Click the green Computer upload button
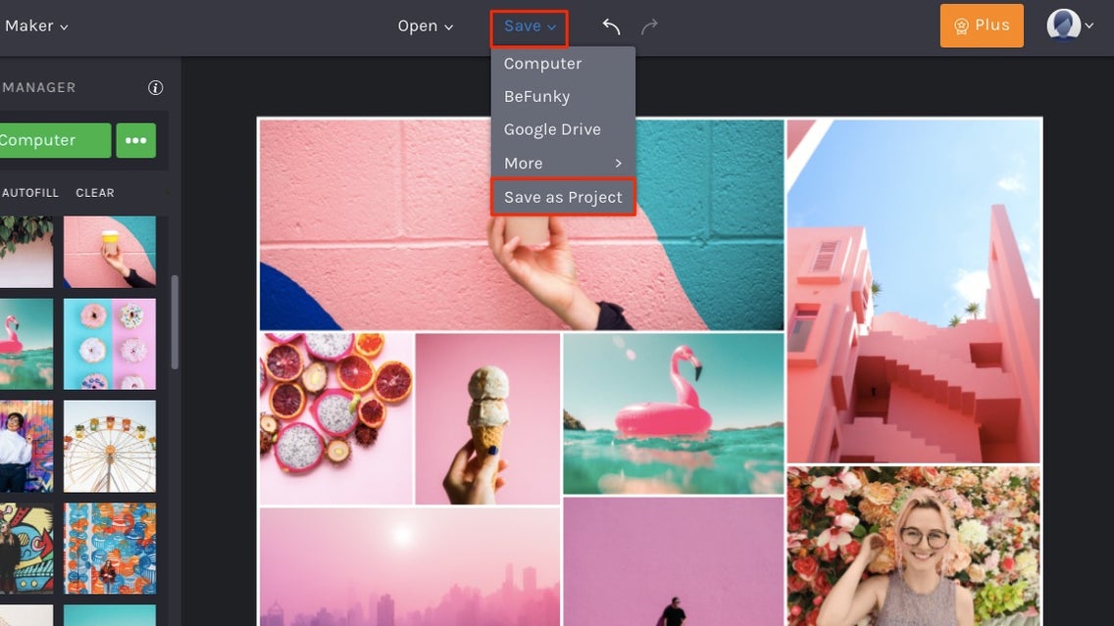This screenshot has width=1114, height=626. [55, 140]
